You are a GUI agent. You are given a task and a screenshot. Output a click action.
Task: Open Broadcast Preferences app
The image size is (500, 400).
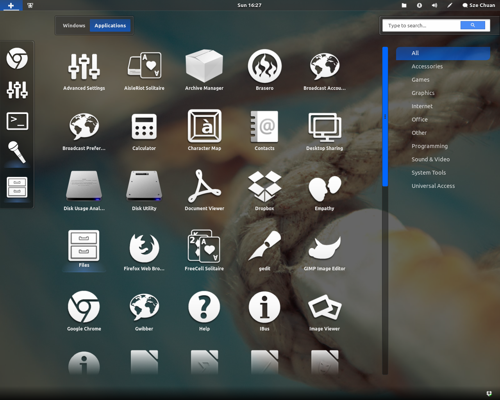(84, 131)
